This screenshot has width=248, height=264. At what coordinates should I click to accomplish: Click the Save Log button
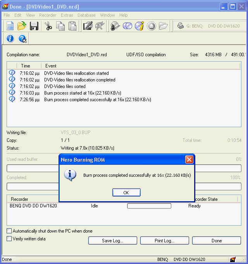pos(112,241)
